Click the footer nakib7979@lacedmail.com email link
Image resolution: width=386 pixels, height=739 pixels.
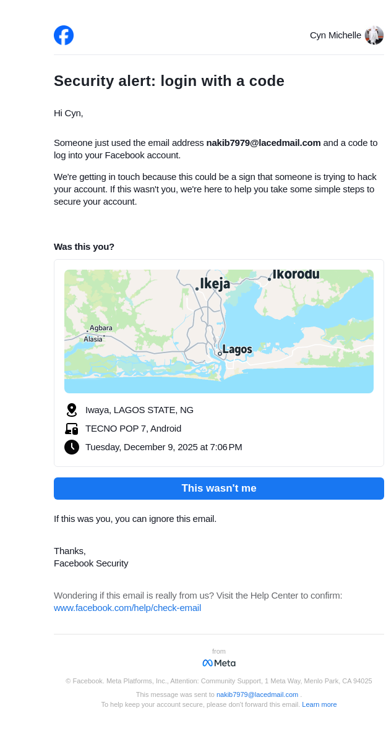click(x=257, y=694)
